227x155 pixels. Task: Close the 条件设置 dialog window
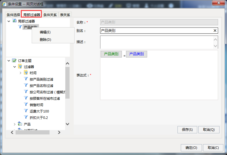tap(219, 3)
